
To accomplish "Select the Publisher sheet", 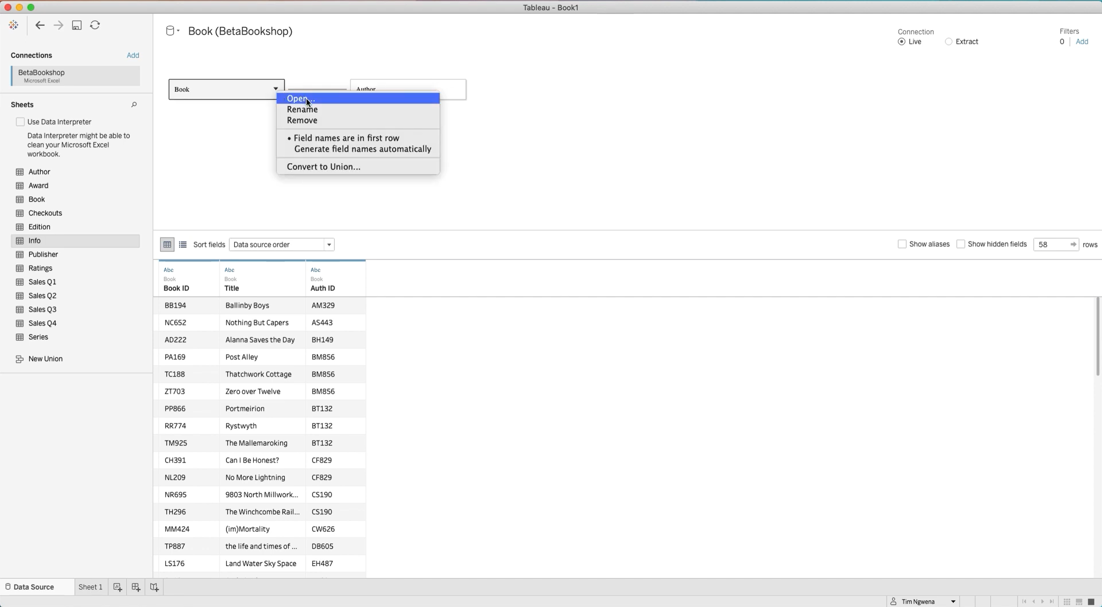I will [75, 254].
